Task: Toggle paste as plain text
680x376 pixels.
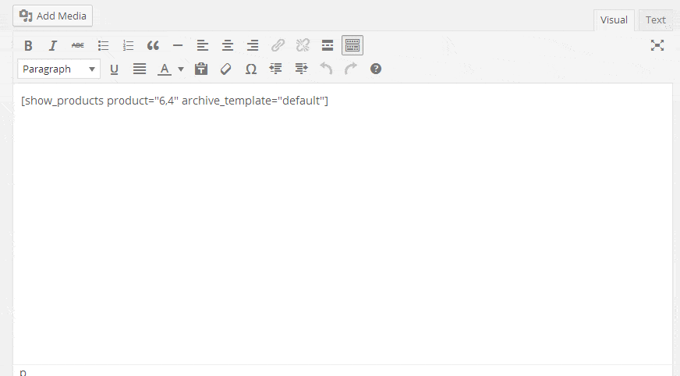Action: point(200,69)
